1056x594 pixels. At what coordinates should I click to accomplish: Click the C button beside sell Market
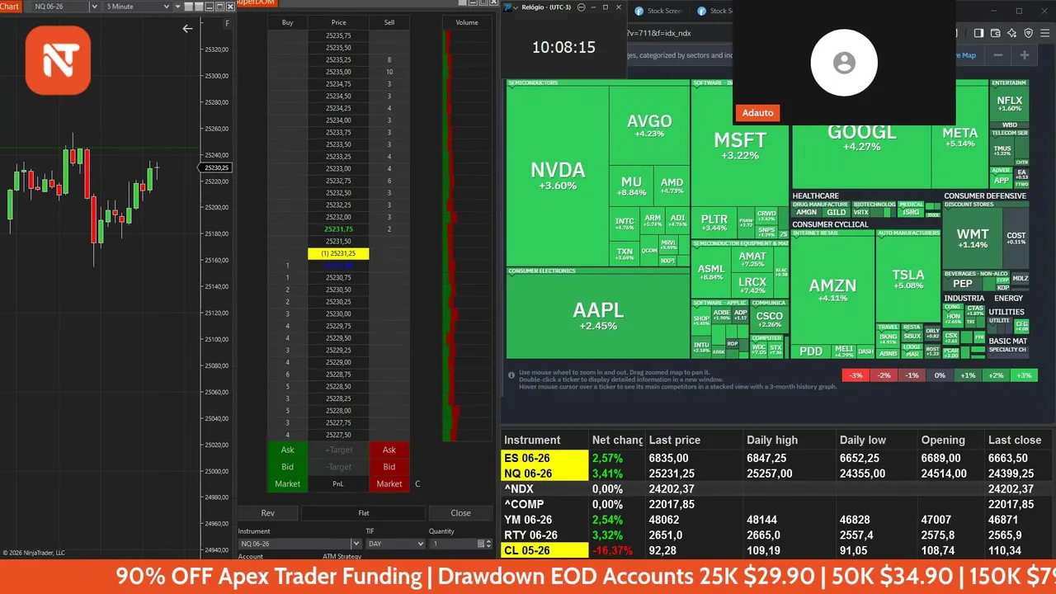coord(417,484)
